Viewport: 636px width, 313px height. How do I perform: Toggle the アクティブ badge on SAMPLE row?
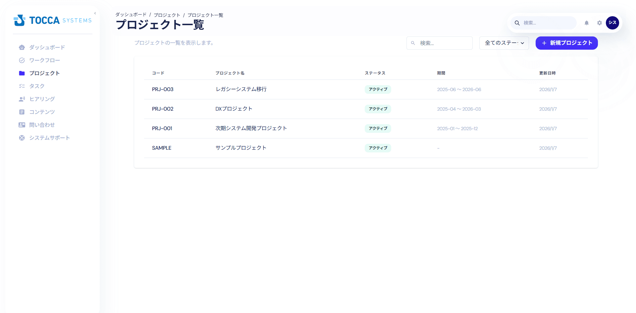pos(378,148)
